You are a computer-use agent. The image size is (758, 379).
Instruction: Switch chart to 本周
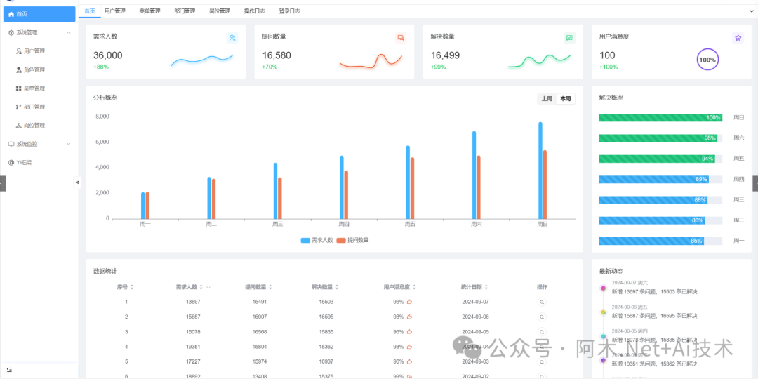pyautogui.click(x=565, y=99)
